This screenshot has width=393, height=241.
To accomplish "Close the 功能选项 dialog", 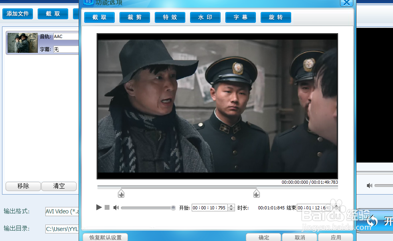I will 346,3.
